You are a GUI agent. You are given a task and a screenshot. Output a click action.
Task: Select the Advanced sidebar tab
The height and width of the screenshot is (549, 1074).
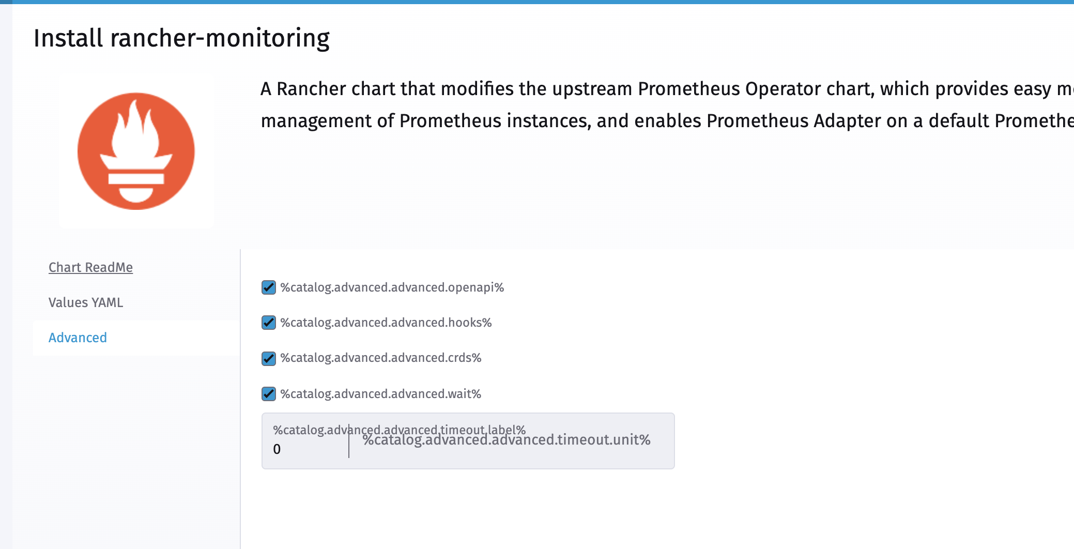click(x=78, y=338)
